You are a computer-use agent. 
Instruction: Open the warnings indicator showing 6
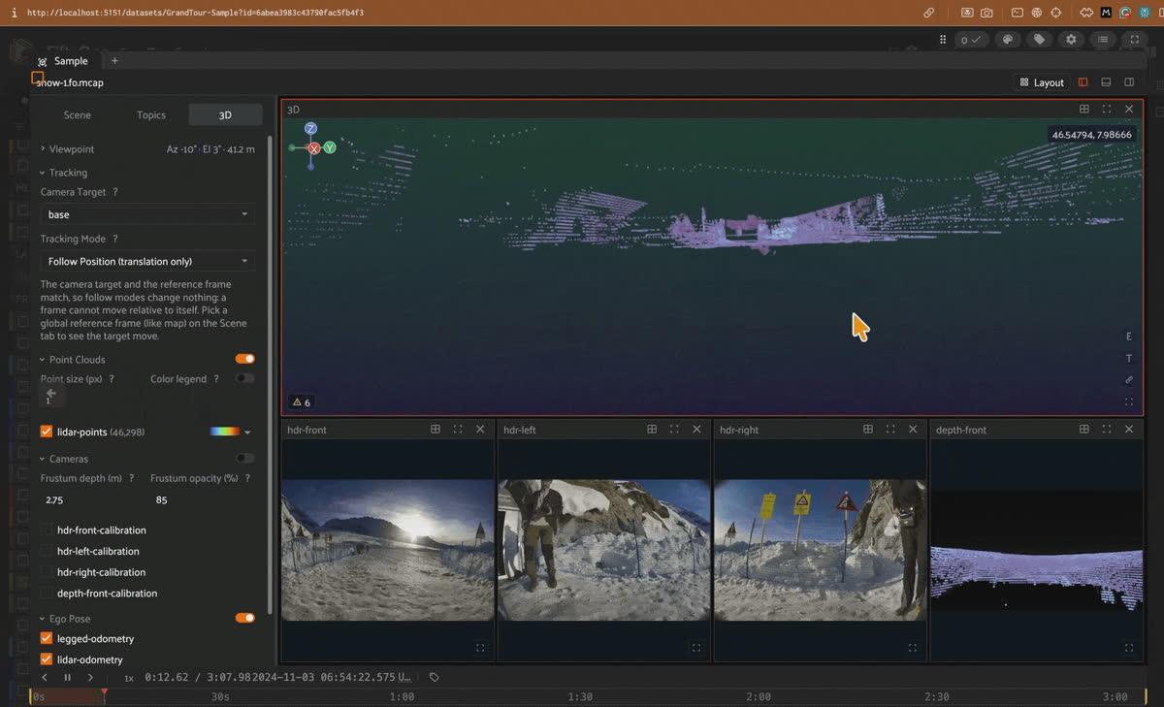tap(302, 402)
